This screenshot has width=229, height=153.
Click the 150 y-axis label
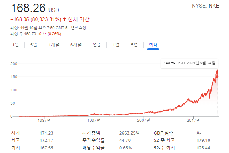click(14, 77)
